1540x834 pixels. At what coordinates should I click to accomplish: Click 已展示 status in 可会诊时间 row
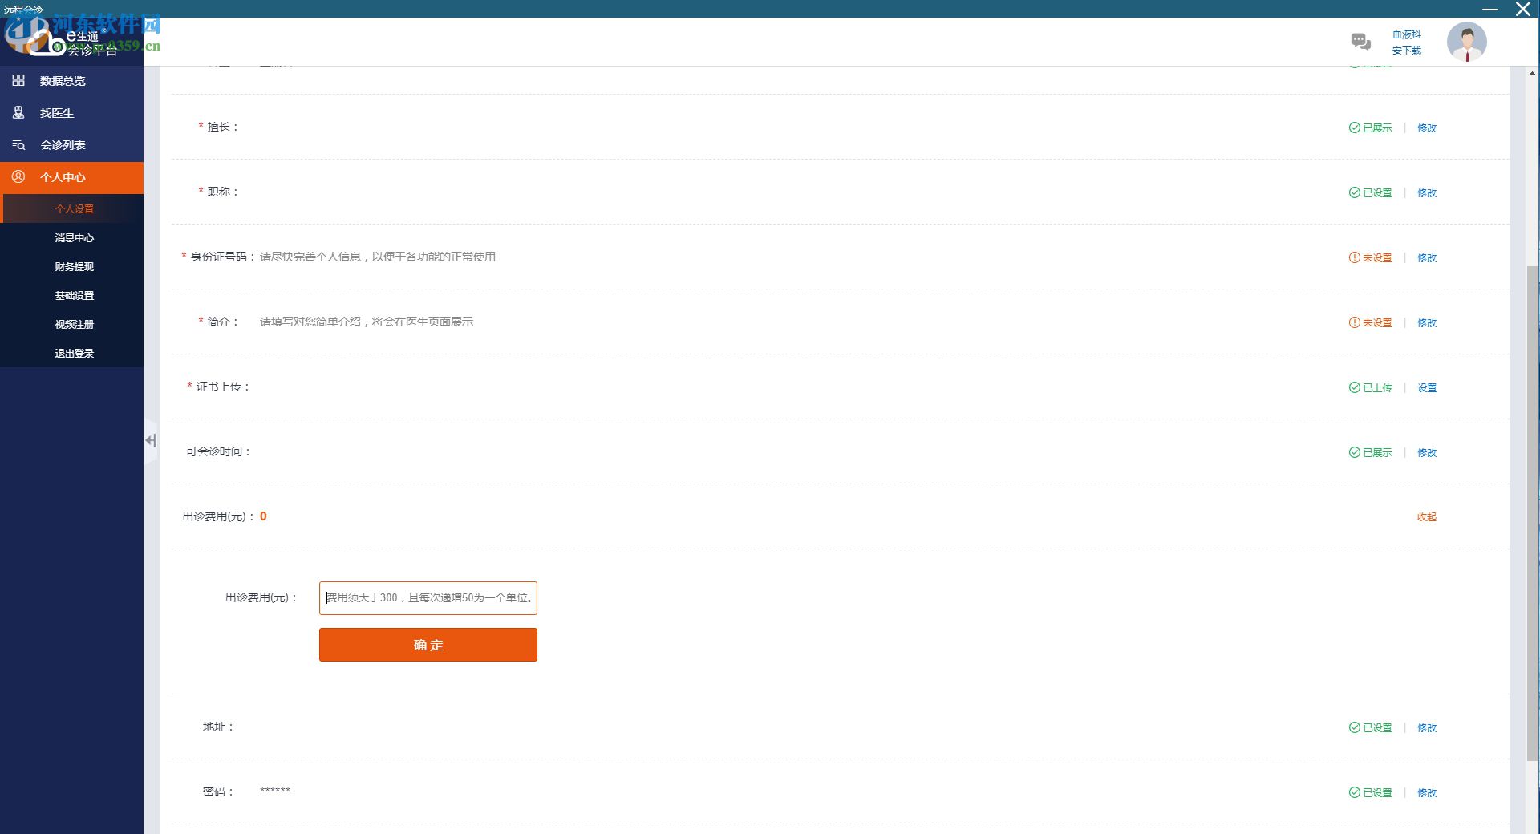[x=1370, y=452]
